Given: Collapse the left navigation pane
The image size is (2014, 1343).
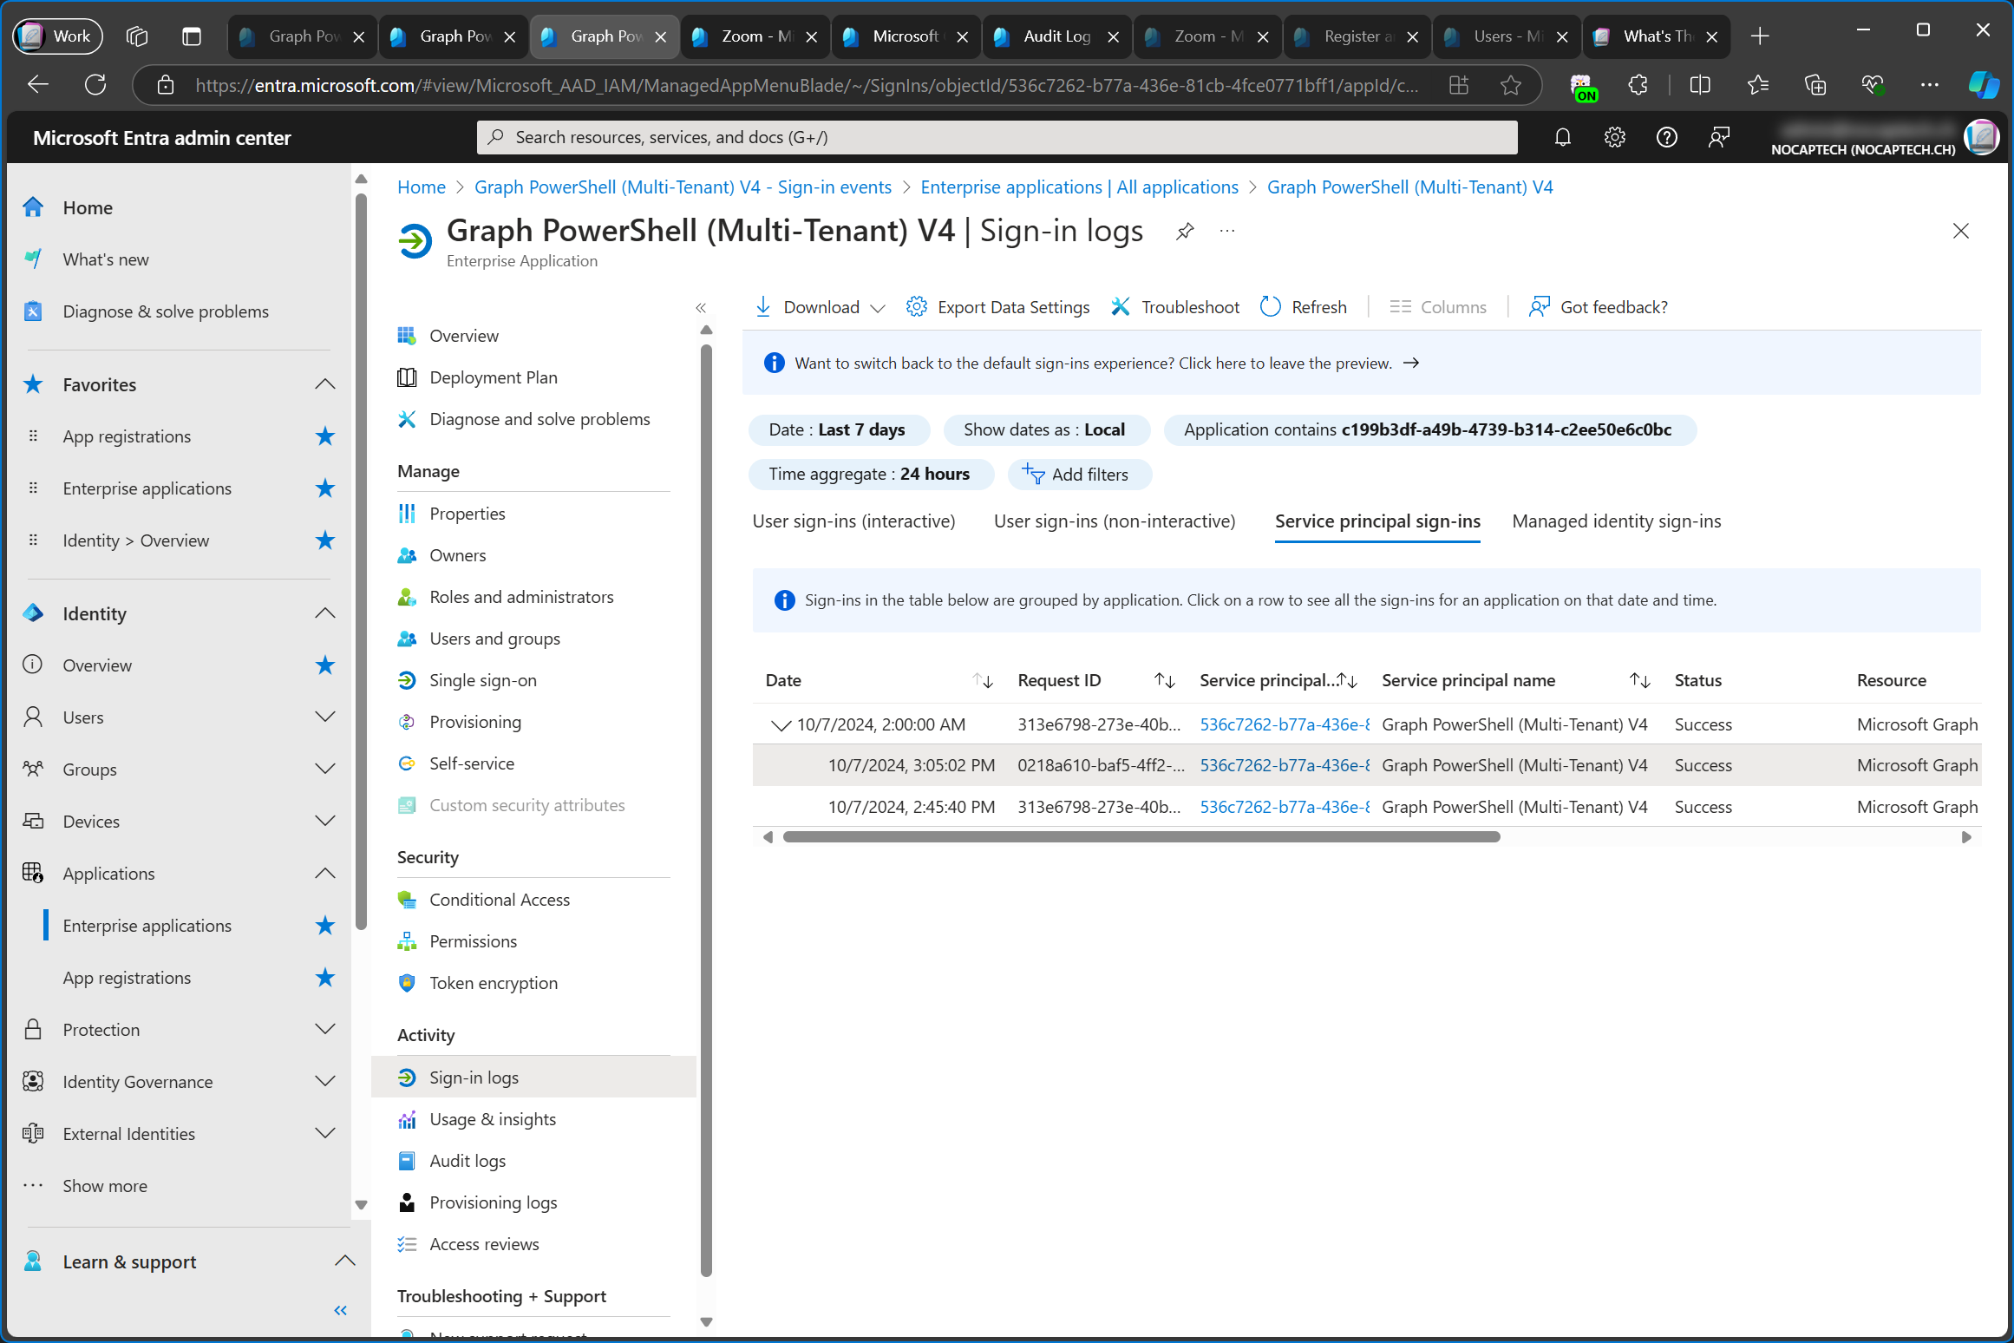Looking at the screenshot, I should [x=340, y=1310].
